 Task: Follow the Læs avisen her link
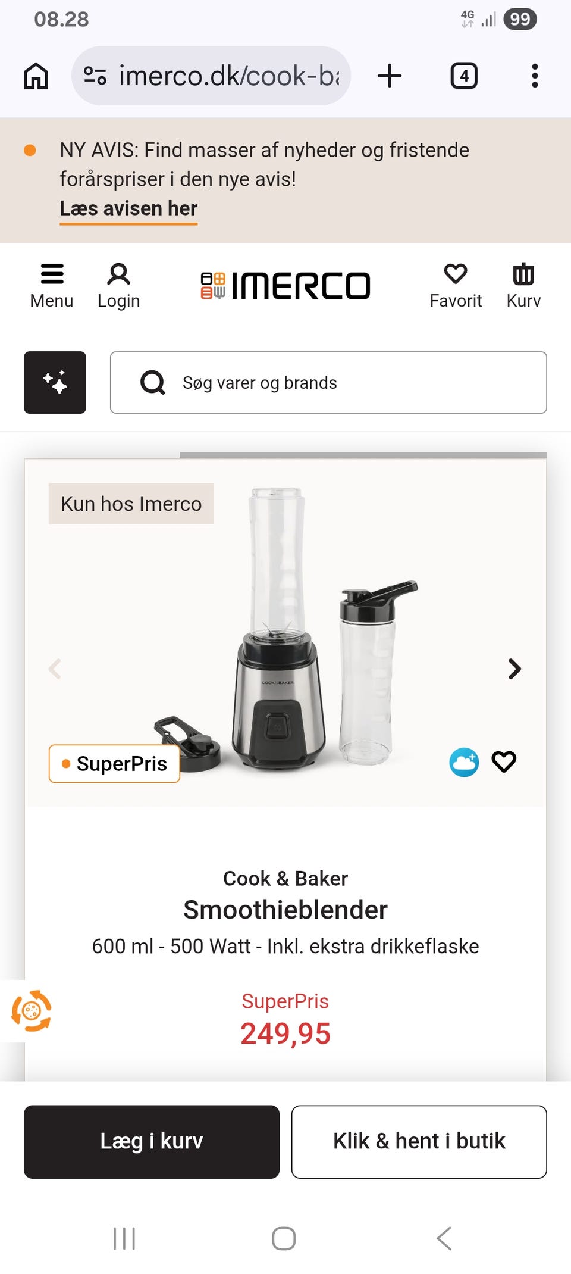coord(128,209)
